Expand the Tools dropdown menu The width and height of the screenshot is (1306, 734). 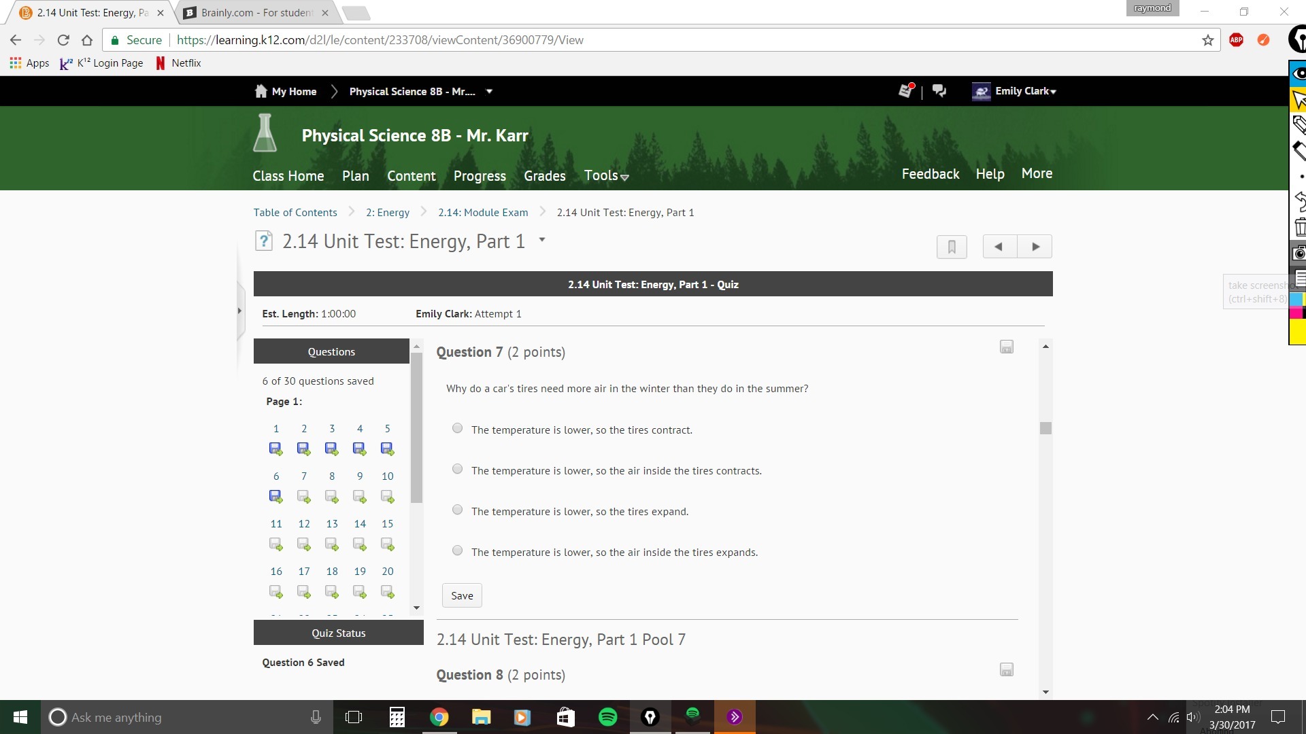point(606,176)
